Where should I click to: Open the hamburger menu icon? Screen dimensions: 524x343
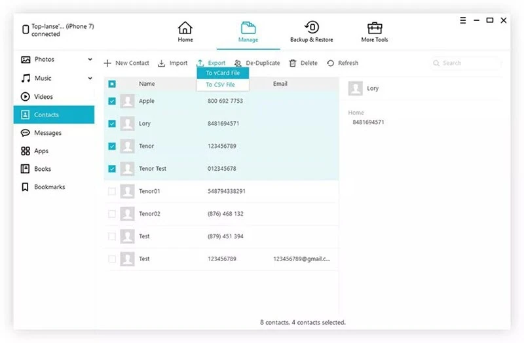(x=463, y=20)
